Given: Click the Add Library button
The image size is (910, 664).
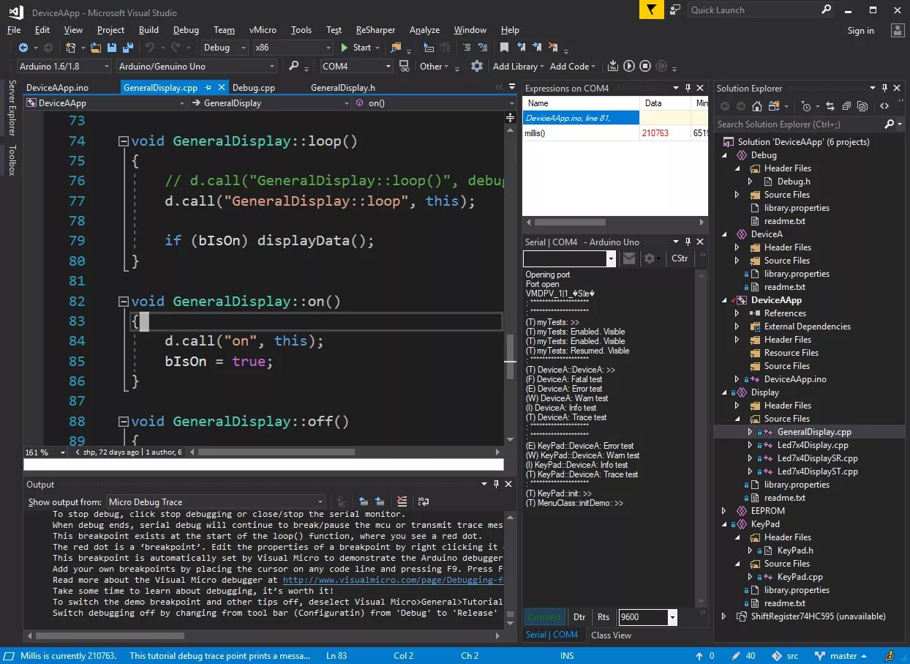Looking at the screenshot, I should click(519, 66).
